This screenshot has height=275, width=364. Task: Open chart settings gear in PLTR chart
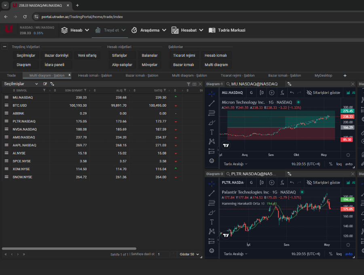[348, 245]
